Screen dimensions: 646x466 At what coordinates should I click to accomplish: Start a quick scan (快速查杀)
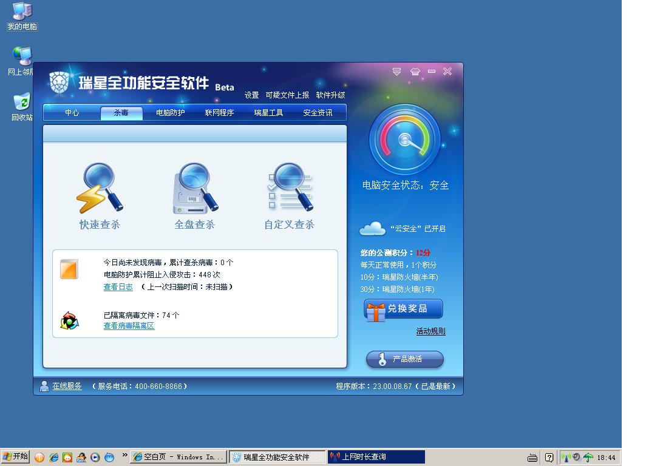pos(100,196)
